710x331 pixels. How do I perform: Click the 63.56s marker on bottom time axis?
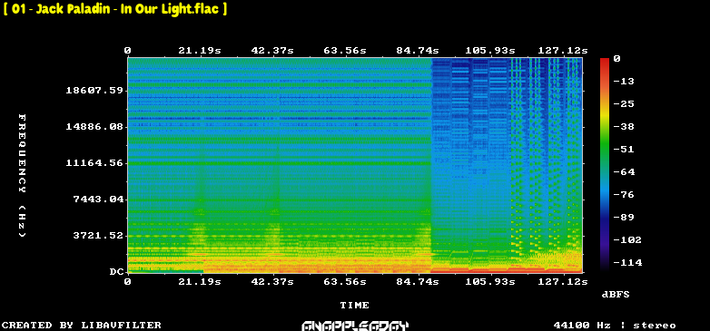(345, 282)
